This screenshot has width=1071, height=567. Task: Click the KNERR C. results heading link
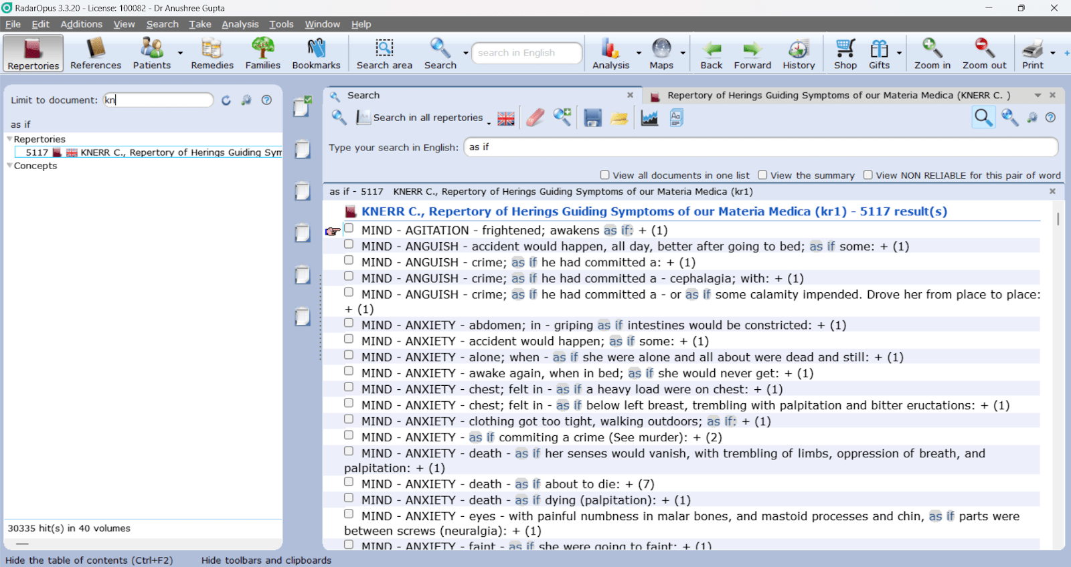point(654,211)
